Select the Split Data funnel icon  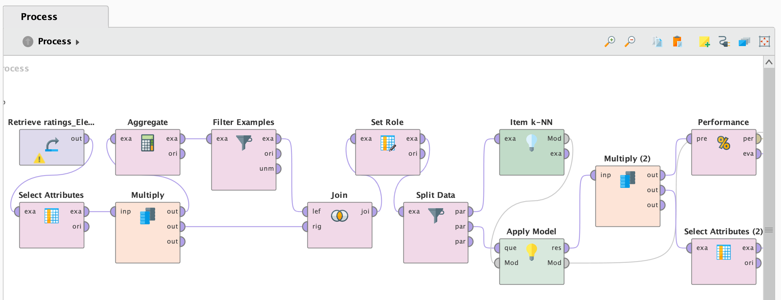click(x=436, y=215)
